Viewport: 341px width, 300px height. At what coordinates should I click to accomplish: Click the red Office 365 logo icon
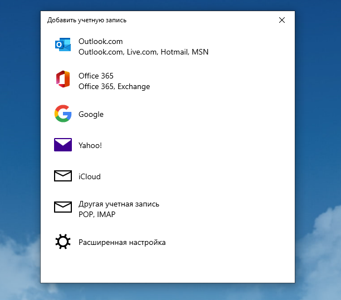(63, 79)
